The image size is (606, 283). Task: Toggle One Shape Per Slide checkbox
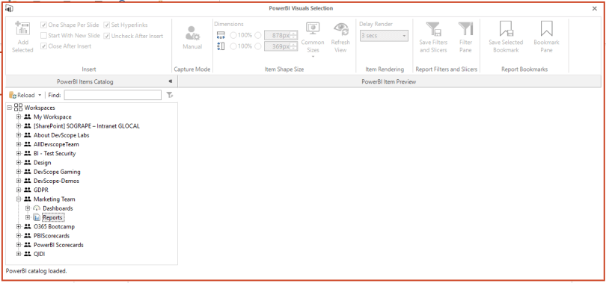coord(43,25)
